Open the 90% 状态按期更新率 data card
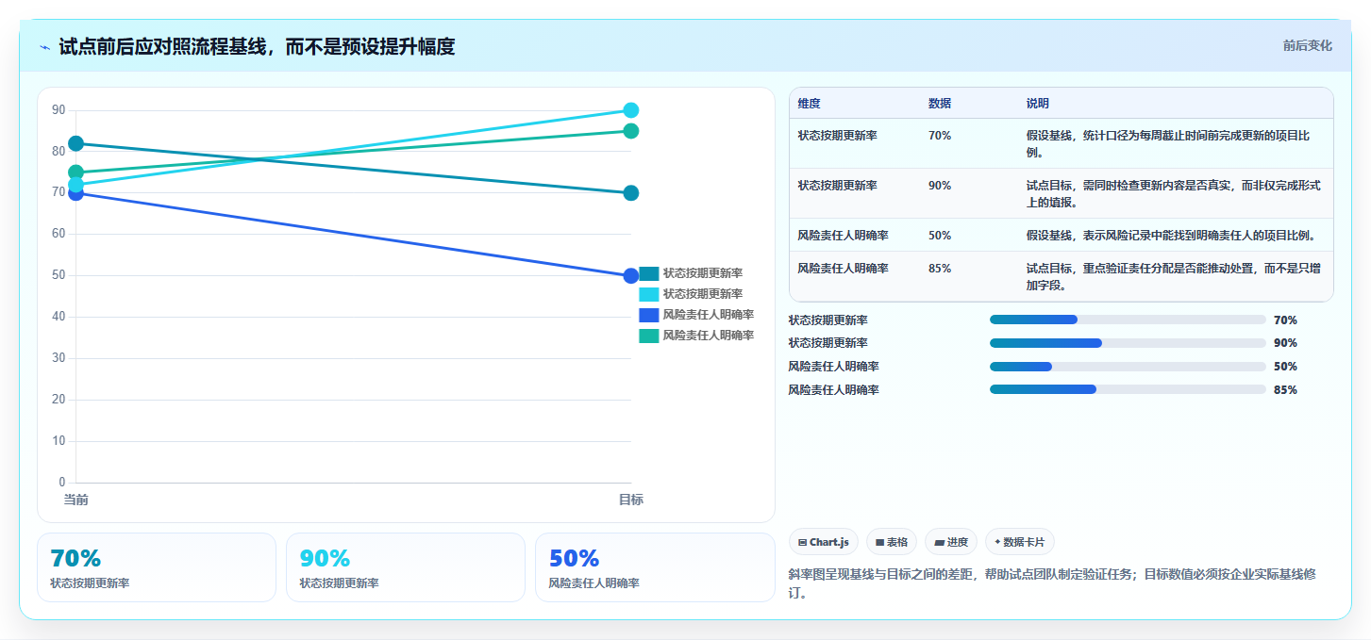This screenshot has width=1371, height=640. [x=406, y=567]
